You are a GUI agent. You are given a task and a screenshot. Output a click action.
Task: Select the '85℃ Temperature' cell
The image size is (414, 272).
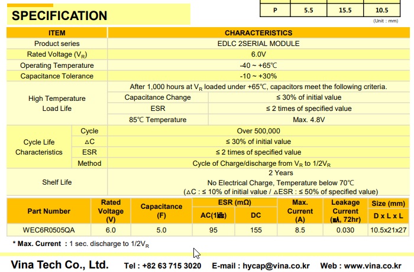point(158,120)
